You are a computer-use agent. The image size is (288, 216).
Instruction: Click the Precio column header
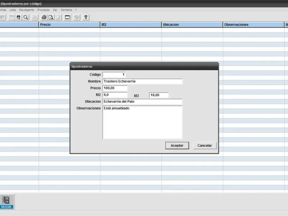(69, 24)
